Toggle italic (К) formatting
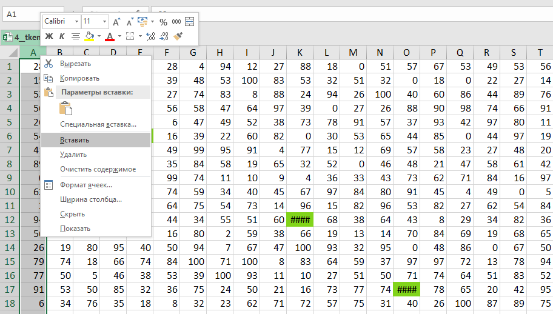 click(x=61, y=36)
